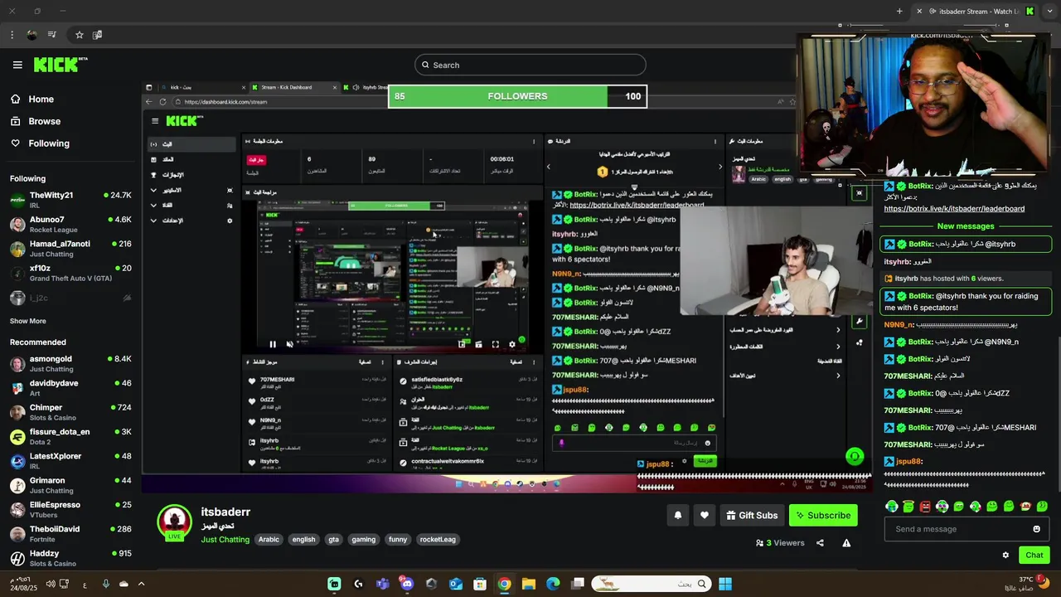1061x597 pixels.
Task: Expand hidden system tray icons chevron
Action: tap(141, 584)
